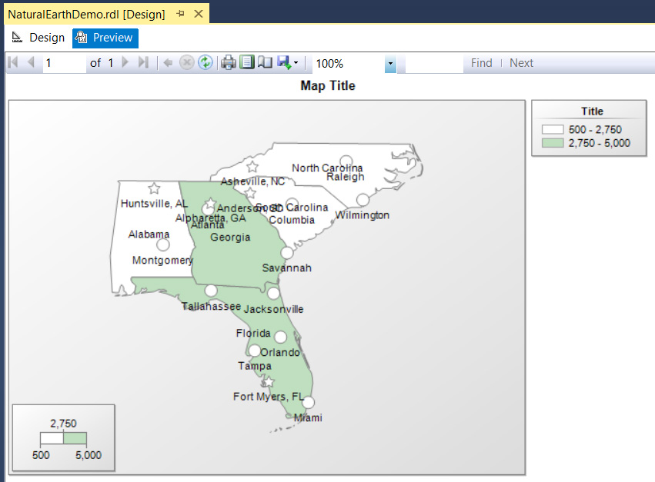The width and height of the screenshot is (655, 482).
Task: Click the Find button
Action: [482, 63]
